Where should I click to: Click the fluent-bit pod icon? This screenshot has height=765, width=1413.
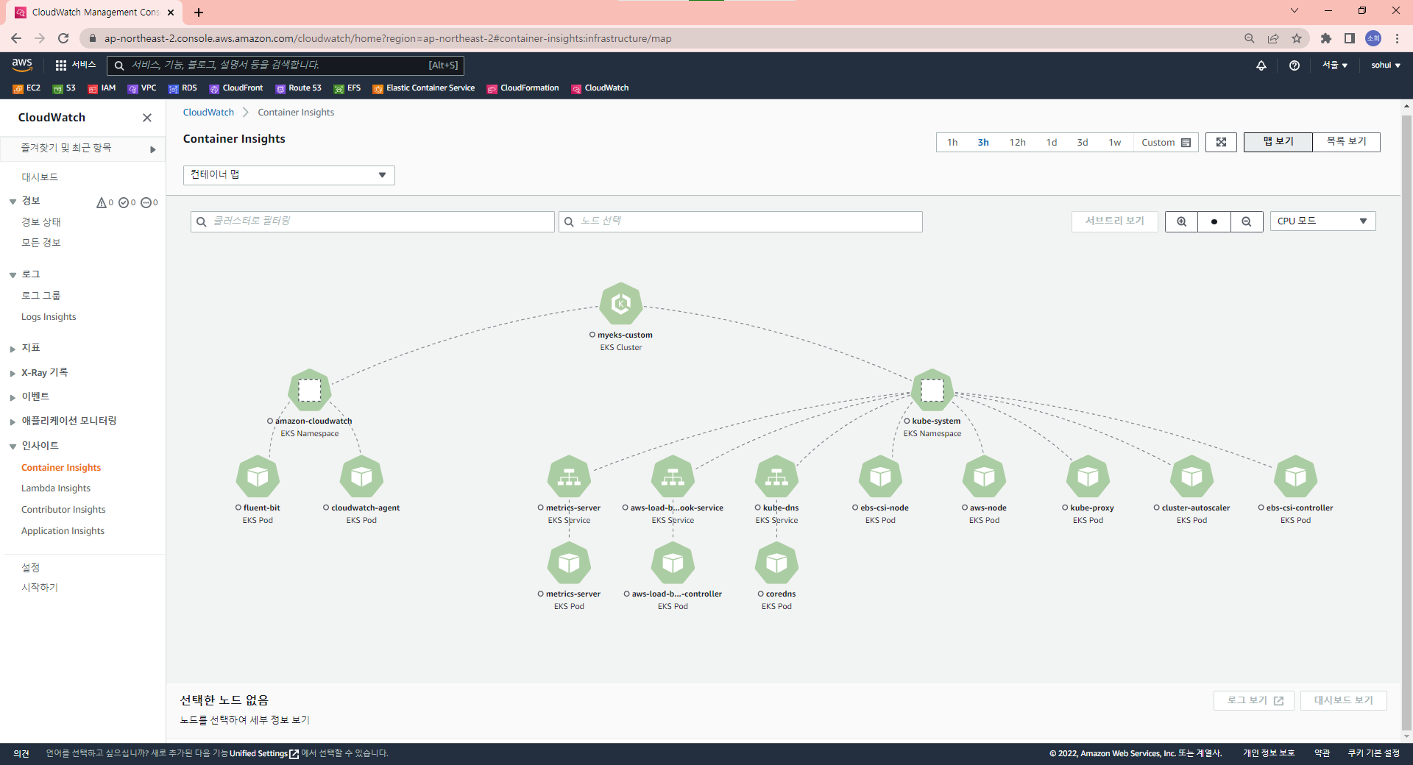(x=258, y=477)
